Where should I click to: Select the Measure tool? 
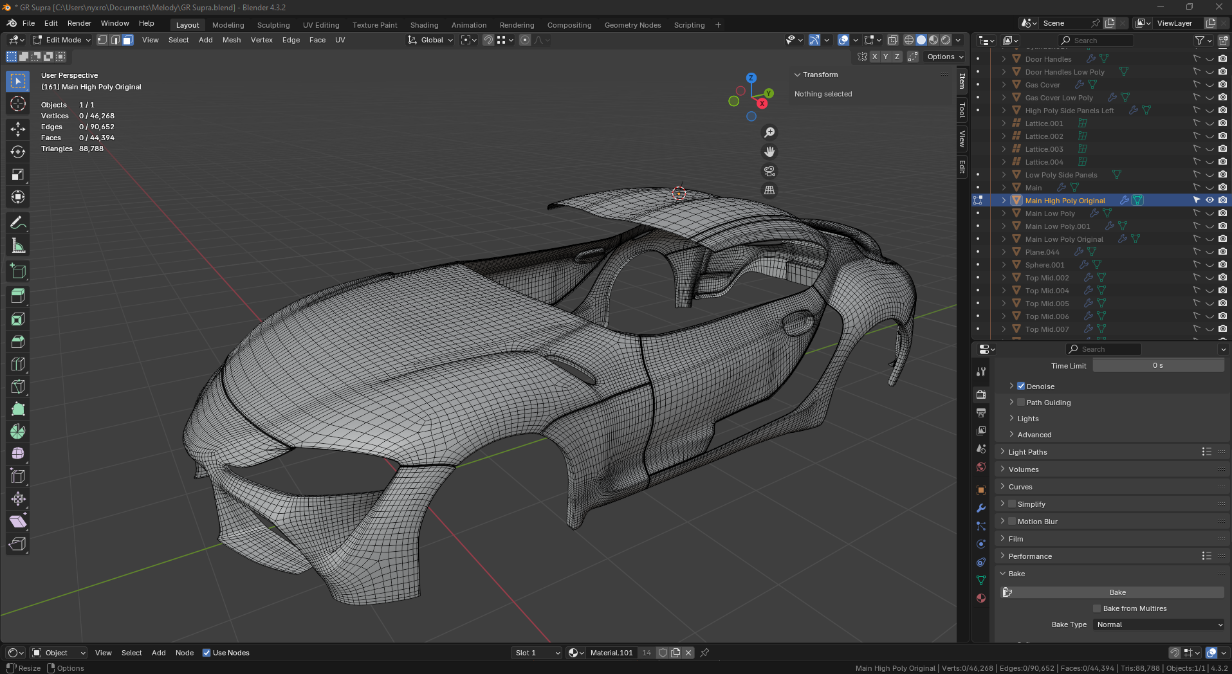18,246
